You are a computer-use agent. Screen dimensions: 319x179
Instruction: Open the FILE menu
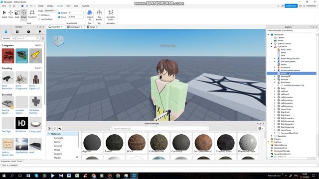4,6
